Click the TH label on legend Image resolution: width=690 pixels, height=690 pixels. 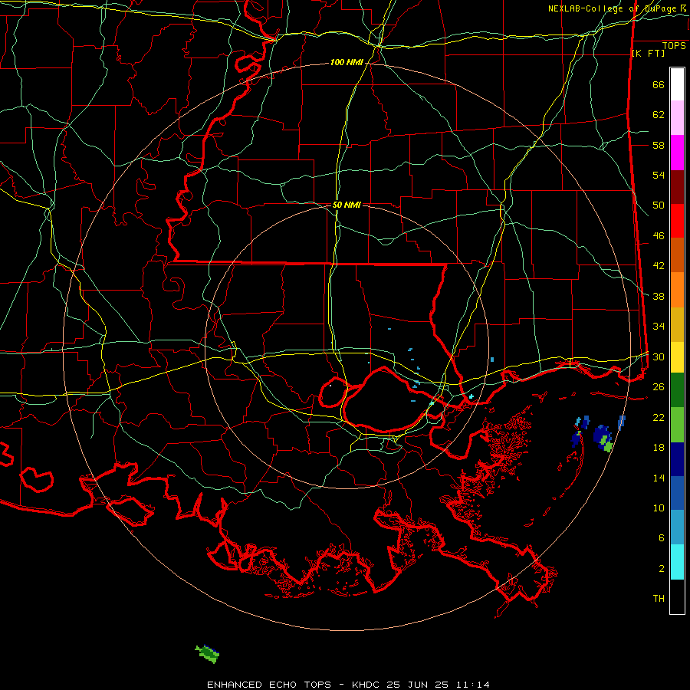[x=659, y=598]
